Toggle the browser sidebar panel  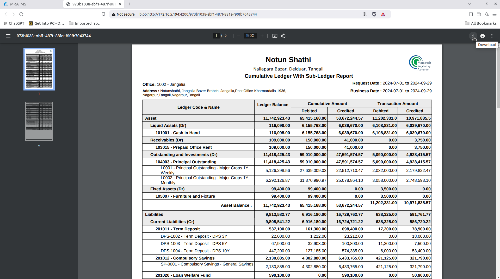coord(471,14)
